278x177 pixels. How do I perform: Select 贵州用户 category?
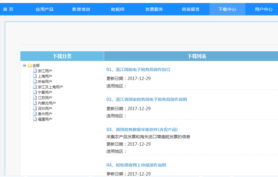(45, 114)
